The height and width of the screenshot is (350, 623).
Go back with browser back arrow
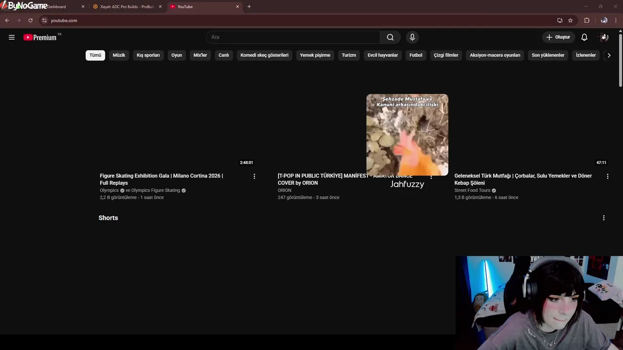click(x=7, y=20)
